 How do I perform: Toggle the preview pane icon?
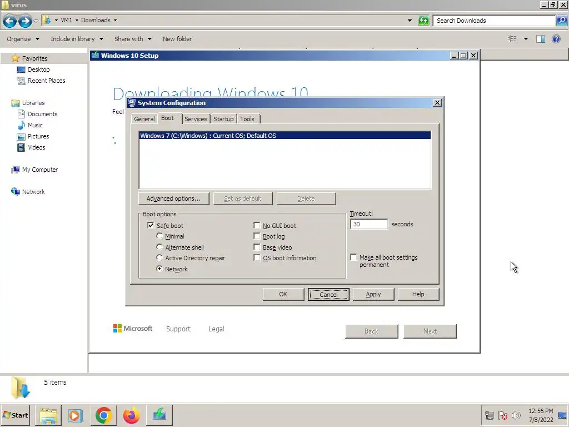click(x=541, y=39)
